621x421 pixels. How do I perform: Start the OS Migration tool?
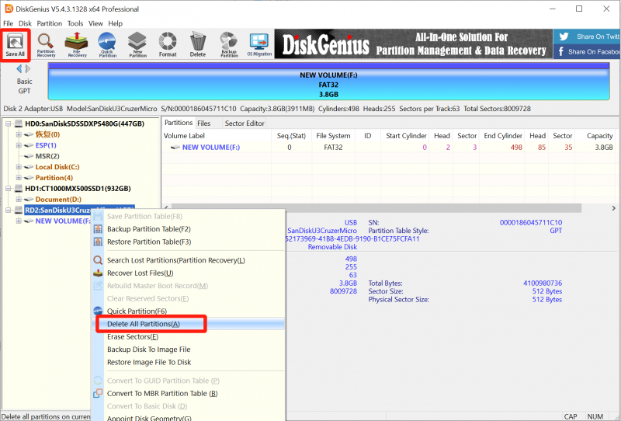[259, 44]
